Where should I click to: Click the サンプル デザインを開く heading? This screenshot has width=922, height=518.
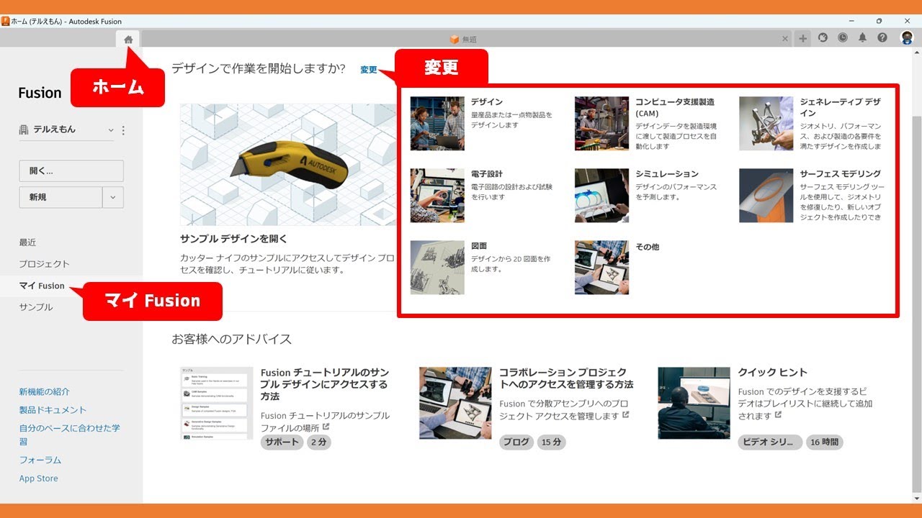point(233,239)
